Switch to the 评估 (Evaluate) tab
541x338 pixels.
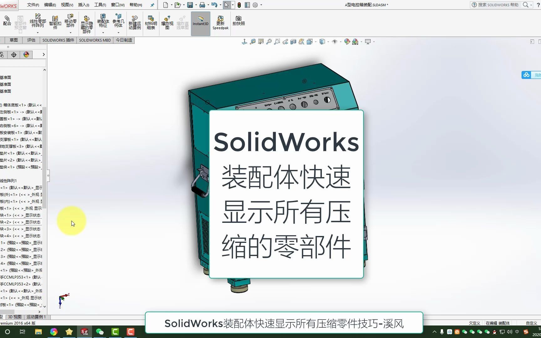[31, 40]
